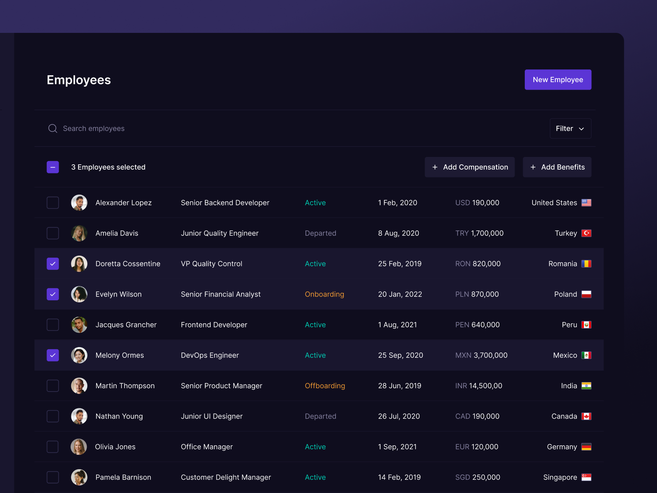
Task: Click the Singapore flag icon
Action: [x=586, y=477]
